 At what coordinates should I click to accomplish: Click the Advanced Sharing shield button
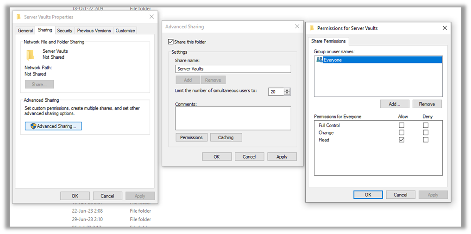pos(53,126)
